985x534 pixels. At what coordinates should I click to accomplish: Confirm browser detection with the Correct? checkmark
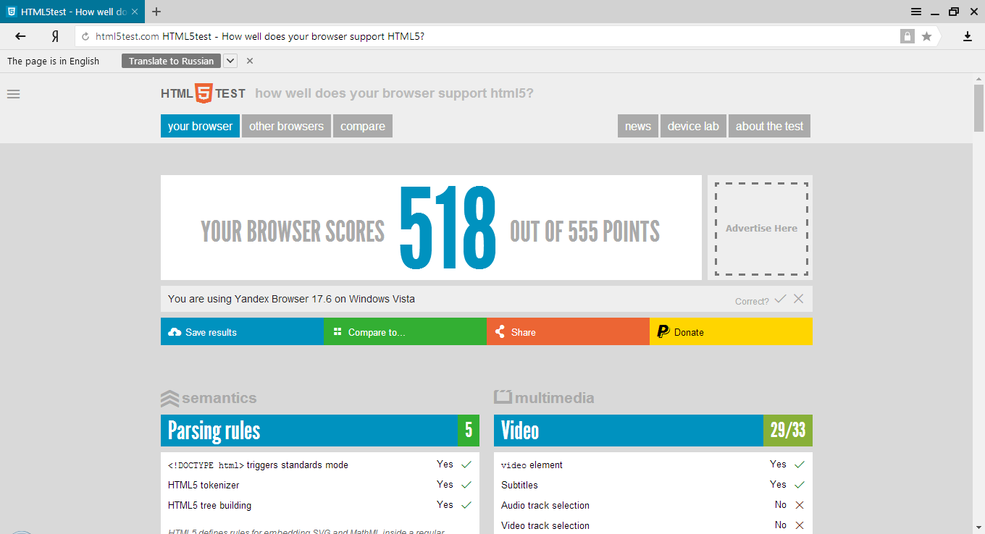781,298
